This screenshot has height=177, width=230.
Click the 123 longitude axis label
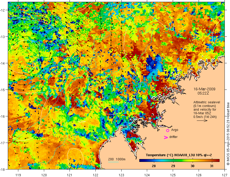pyautogui.click(x=121, y=175)
